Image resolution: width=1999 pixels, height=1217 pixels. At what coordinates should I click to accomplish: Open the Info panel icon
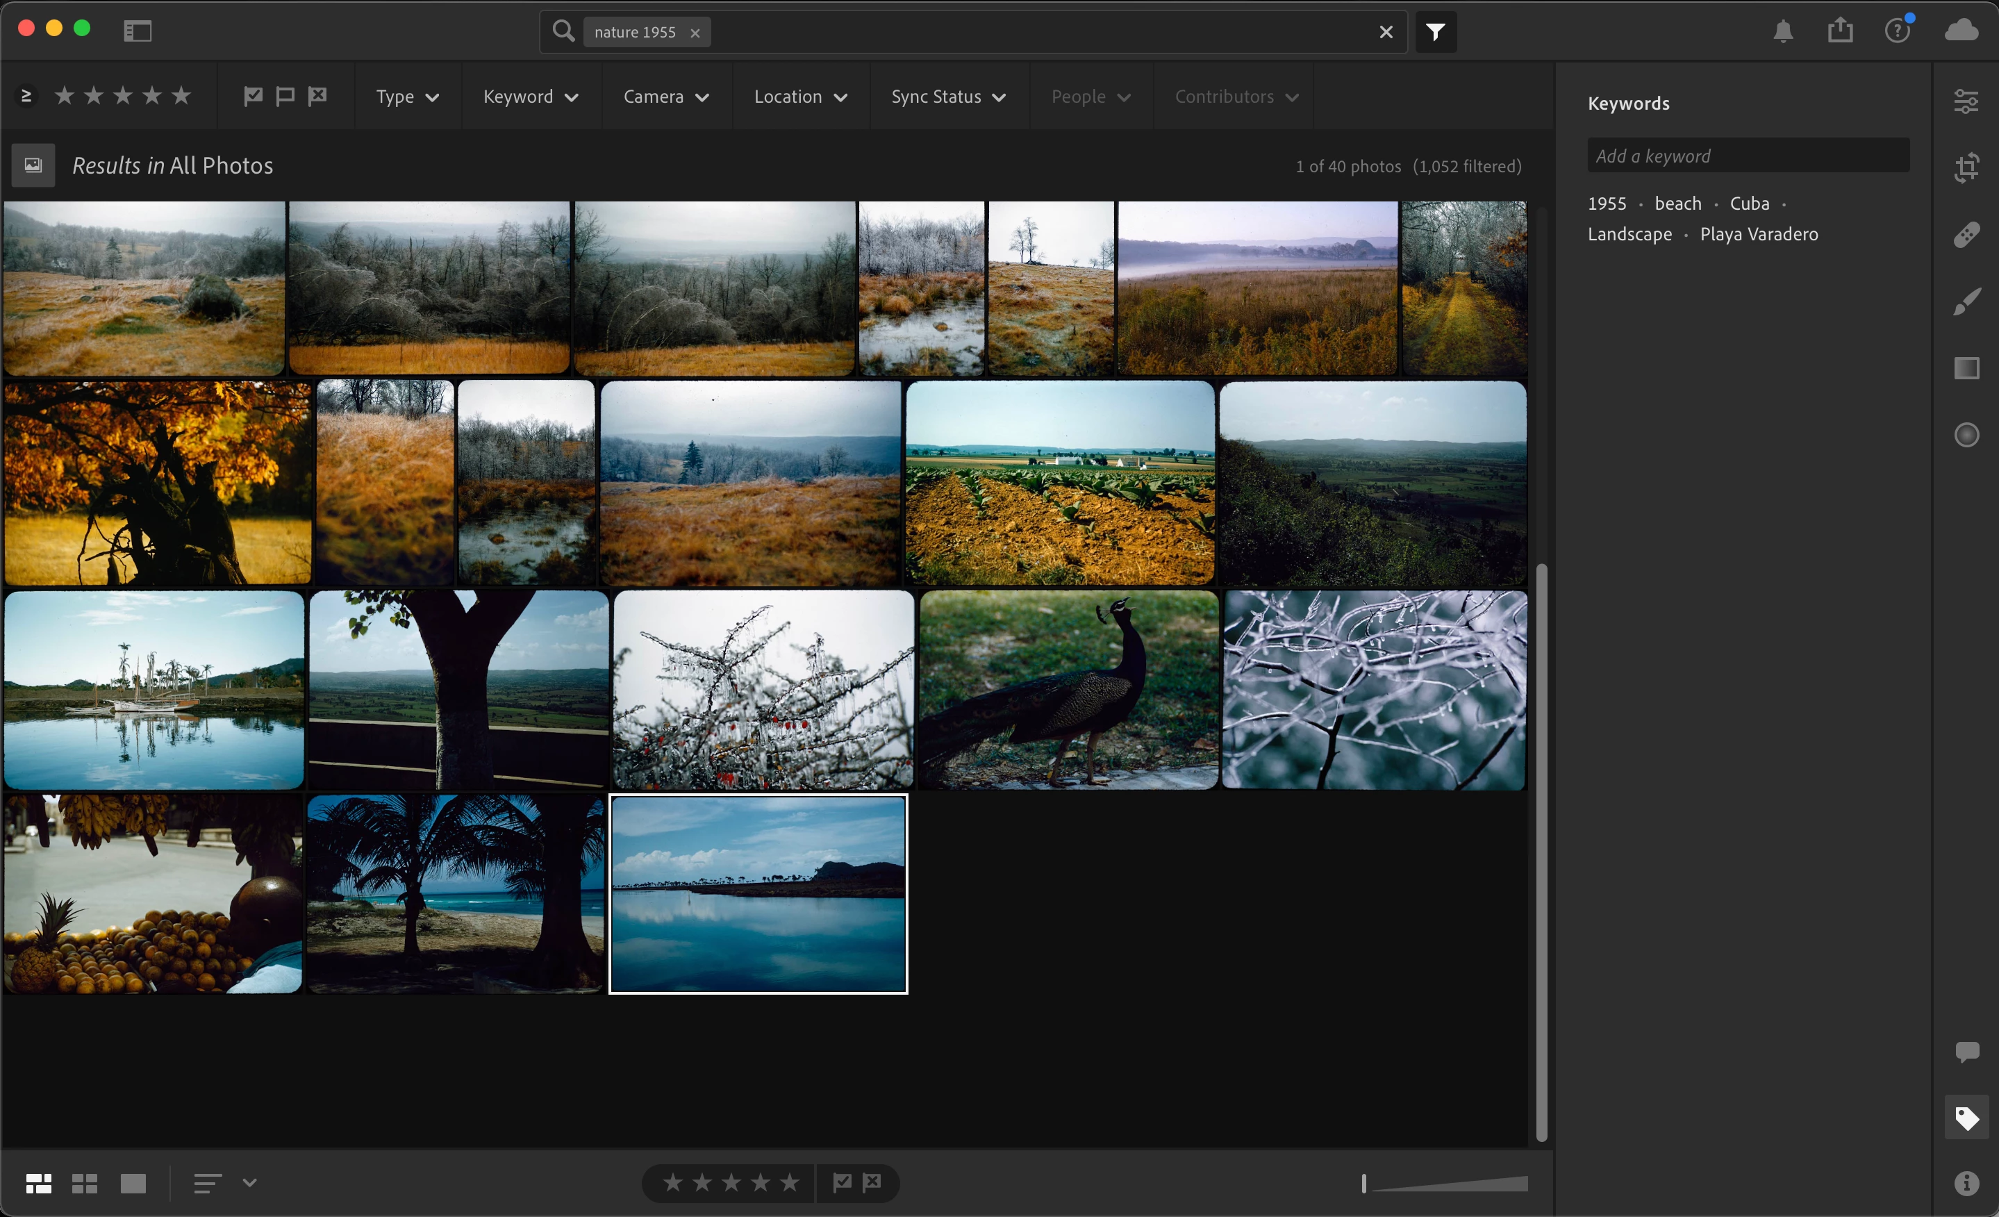click(1966, 1184)
